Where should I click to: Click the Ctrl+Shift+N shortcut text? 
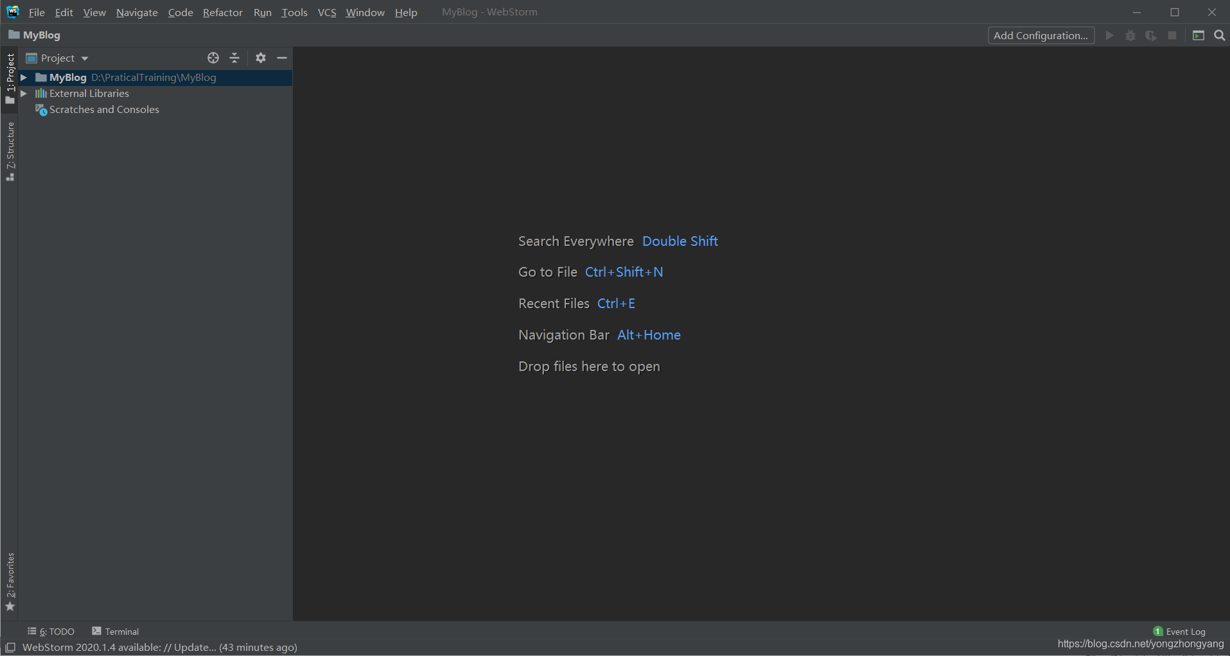624,272
